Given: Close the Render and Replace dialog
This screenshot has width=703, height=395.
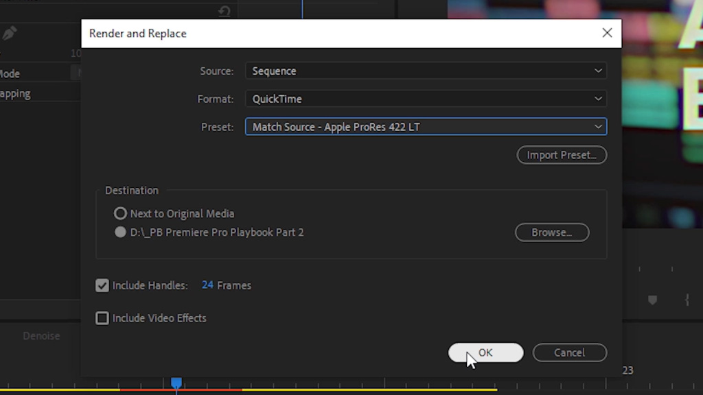Looking at the screenshot, I should click(607, 33).
